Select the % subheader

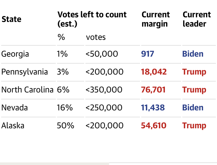(61, 37)
